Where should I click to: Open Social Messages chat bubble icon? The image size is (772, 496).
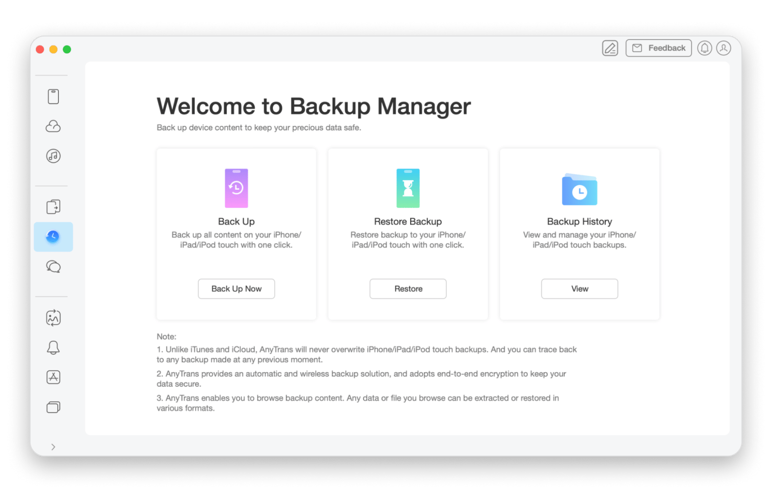[x=53, y=267]
